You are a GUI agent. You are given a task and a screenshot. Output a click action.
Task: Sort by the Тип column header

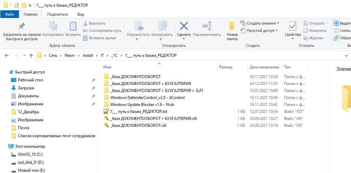tap(287, 67)
